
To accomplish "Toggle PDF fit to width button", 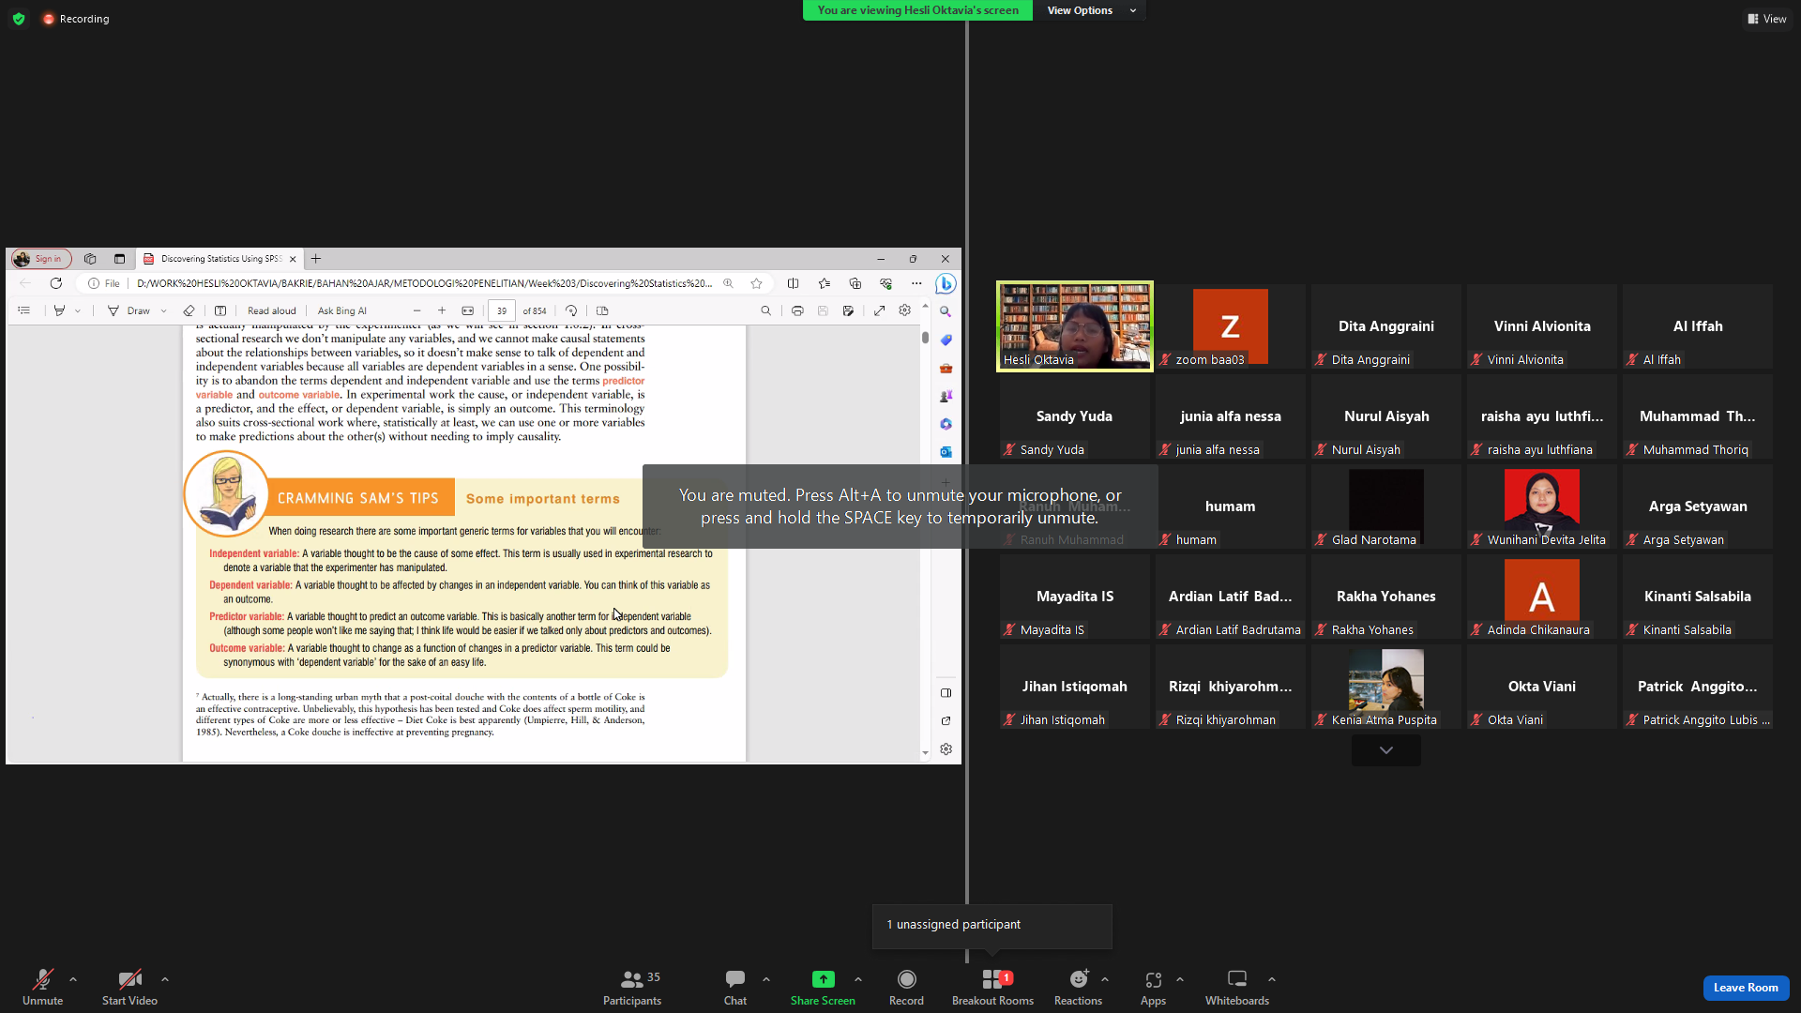I will 468,310.
